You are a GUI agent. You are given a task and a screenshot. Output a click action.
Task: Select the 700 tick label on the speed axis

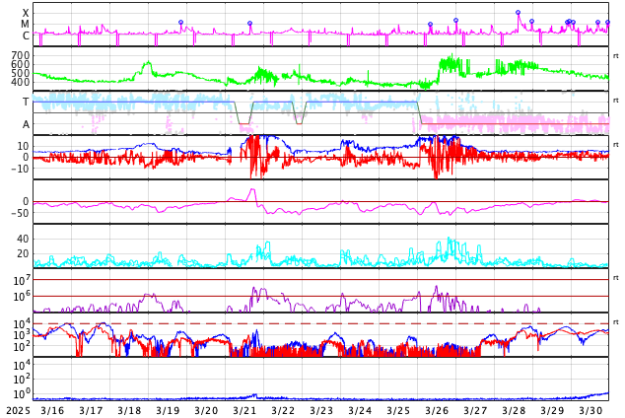point(21,55)
